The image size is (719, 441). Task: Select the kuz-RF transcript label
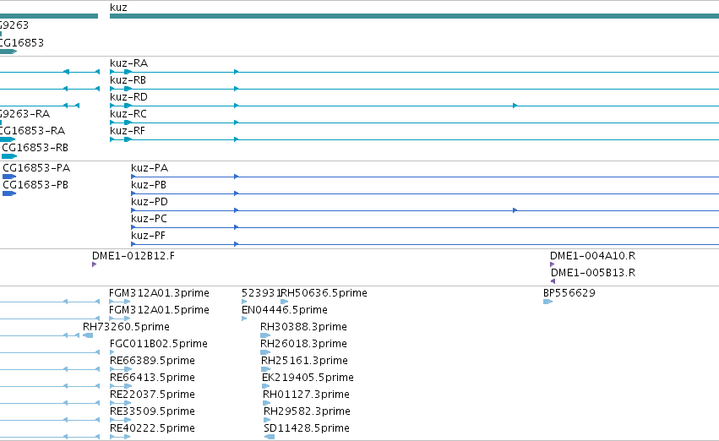128,131
